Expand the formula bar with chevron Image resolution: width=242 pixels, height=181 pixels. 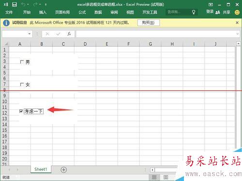[238, 34]
